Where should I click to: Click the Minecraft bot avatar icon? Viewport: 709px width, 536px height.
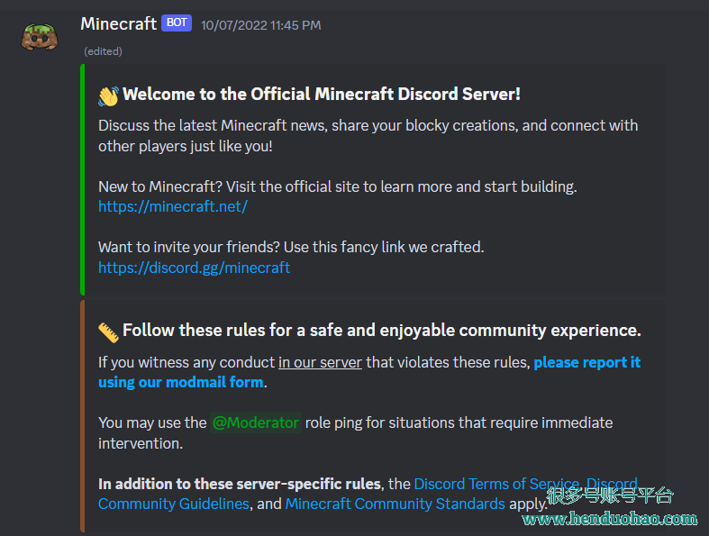(40, 37)
